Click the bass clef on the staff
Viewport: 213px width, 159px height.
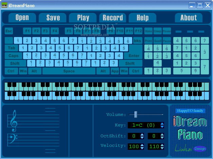point(14,139)
